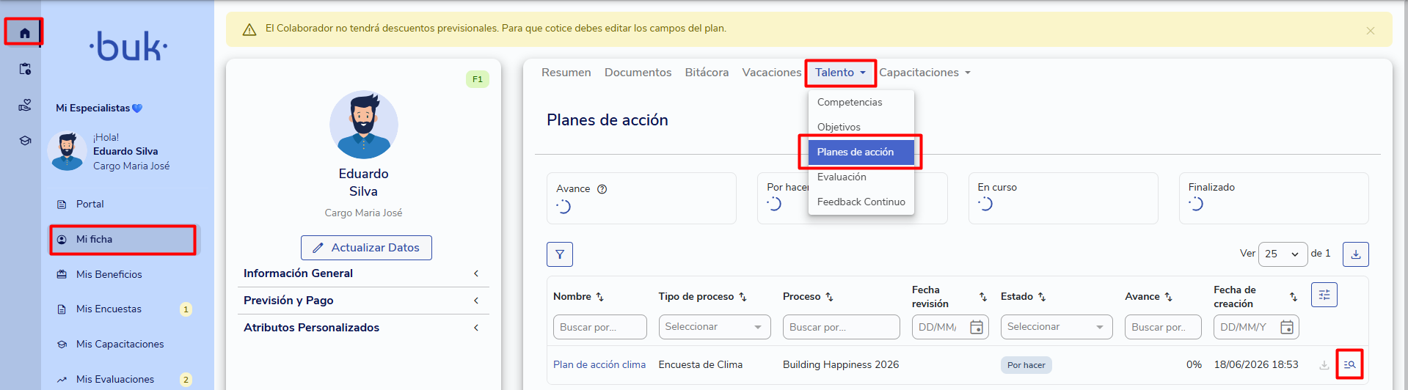This screenshot has width=1408, height=390.
Task: Switch to the Documentos tab
Action: [x=638, y=73]
